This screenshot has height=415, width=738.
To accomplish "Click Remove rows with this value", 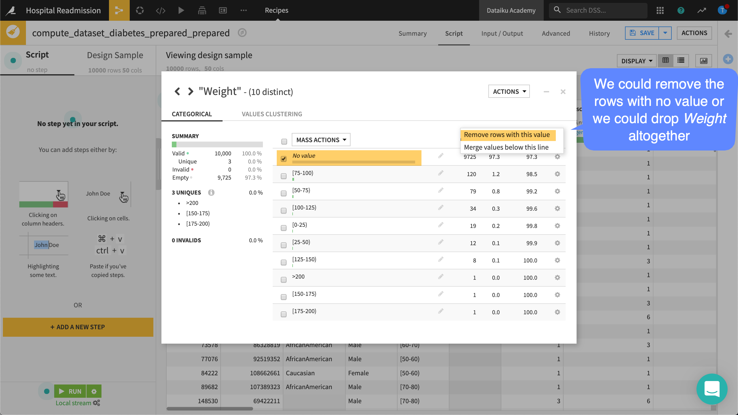I will click(507, 134).
